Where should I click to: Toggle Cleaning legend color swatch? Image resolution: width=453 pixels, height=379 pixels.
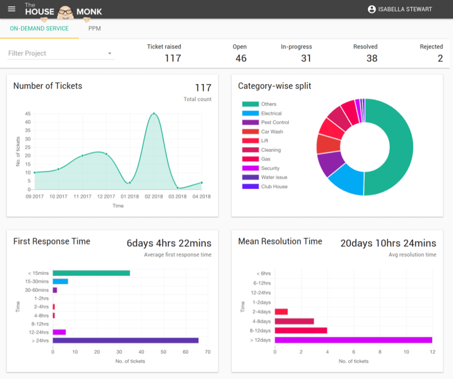pyautogui.click(x=250, y=150)
